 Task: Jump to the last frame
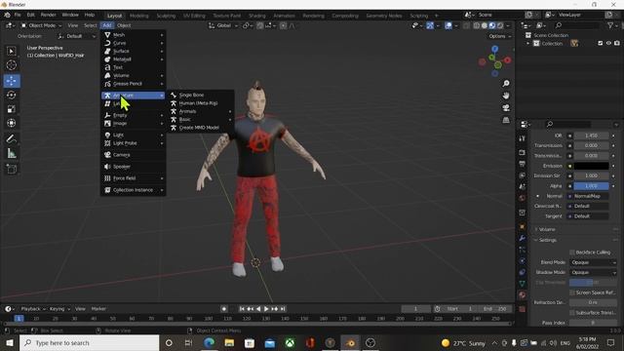click(283, 309)
